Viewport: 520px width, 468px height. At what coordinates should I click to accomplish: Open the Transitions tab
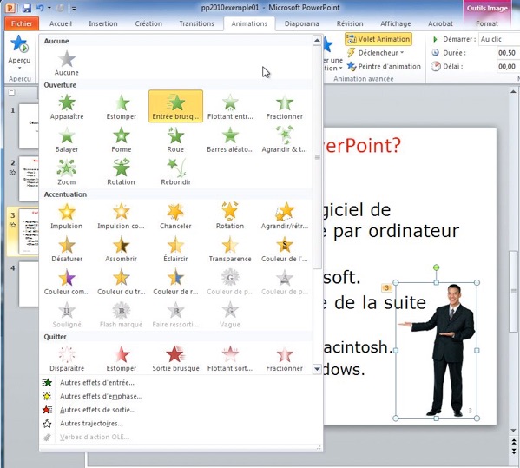(196, 23)
